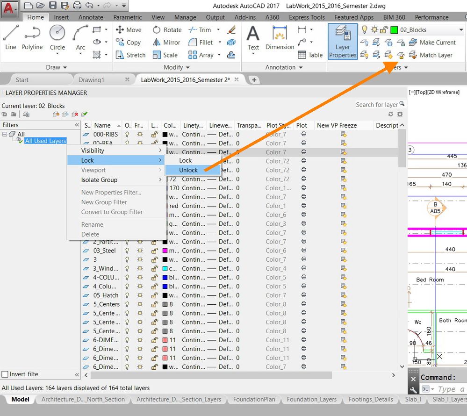Open the FoundationPlan layout tab
This screenshot has width=467, height=416.
(254, 399)
